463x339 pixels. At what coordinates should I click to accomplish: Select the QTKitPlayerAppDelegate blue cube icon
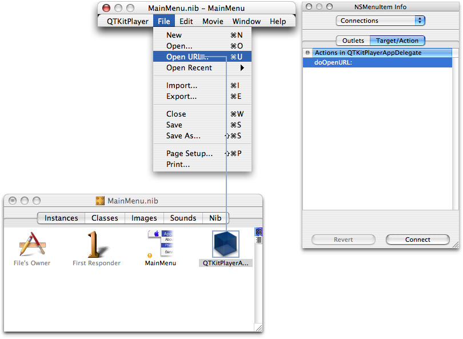(x=225, y=244)
